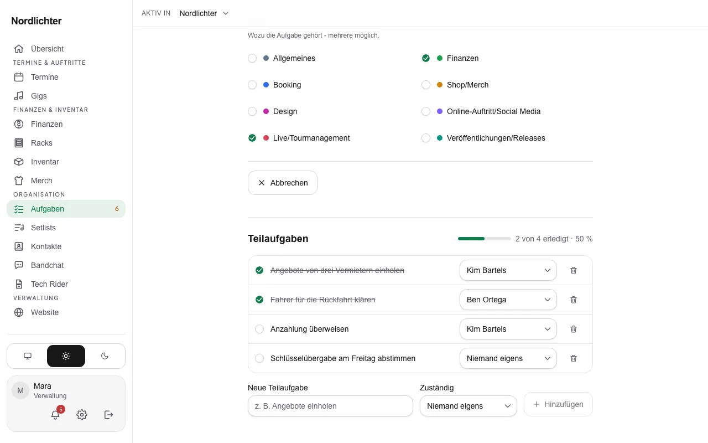Screen dimensions: 708x443
Task: Delete subtask 'Fahrer für die Rückfahrt klären'
Action: coord(574,300)
